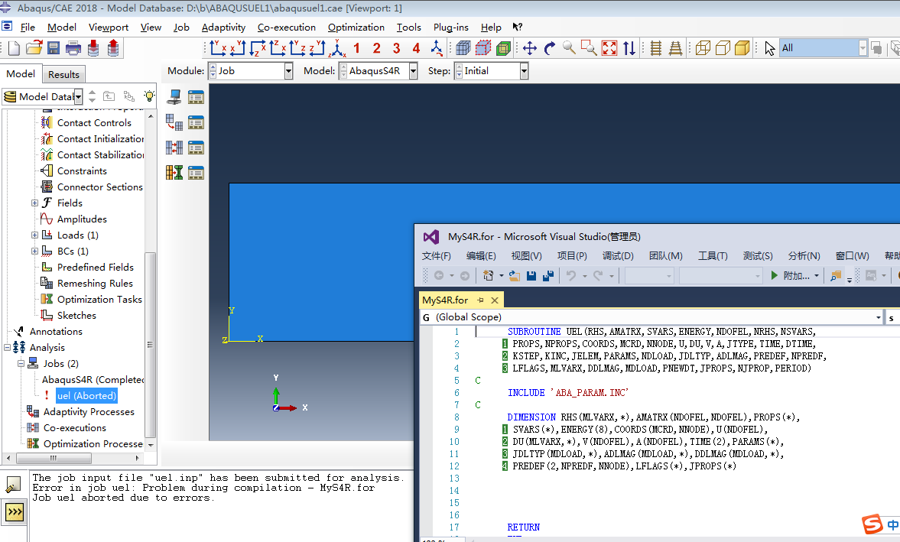
Task: Select the Pan View tool
Action: (x=529, y=48)
